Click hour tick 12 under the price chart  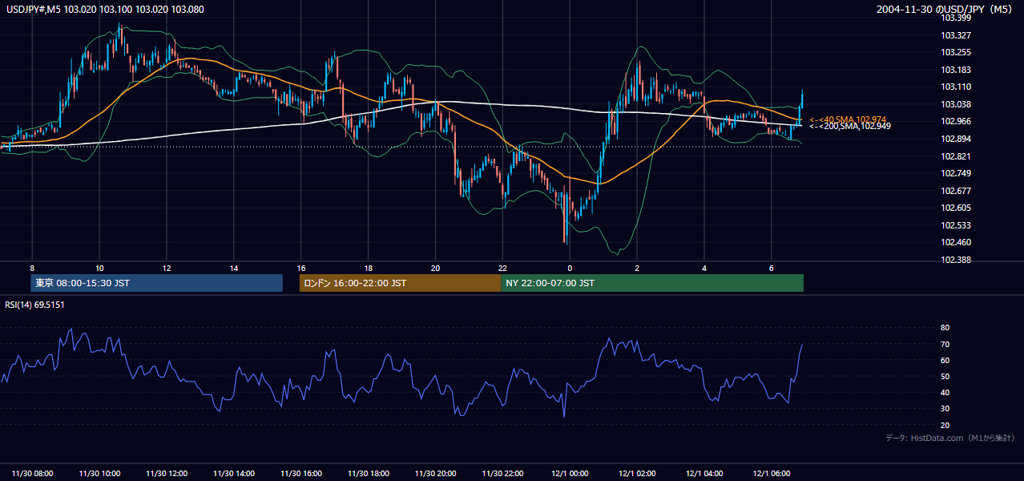coord(167,267)
